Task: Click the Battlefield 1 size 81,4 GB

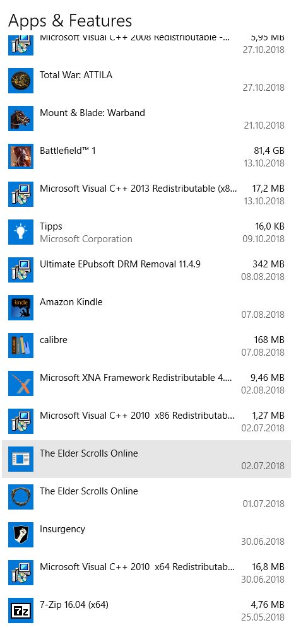Action: point(266,151)
